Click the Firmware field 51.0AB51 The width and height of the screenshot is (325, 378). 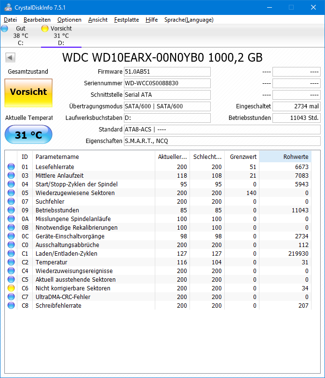pos(167,72)
